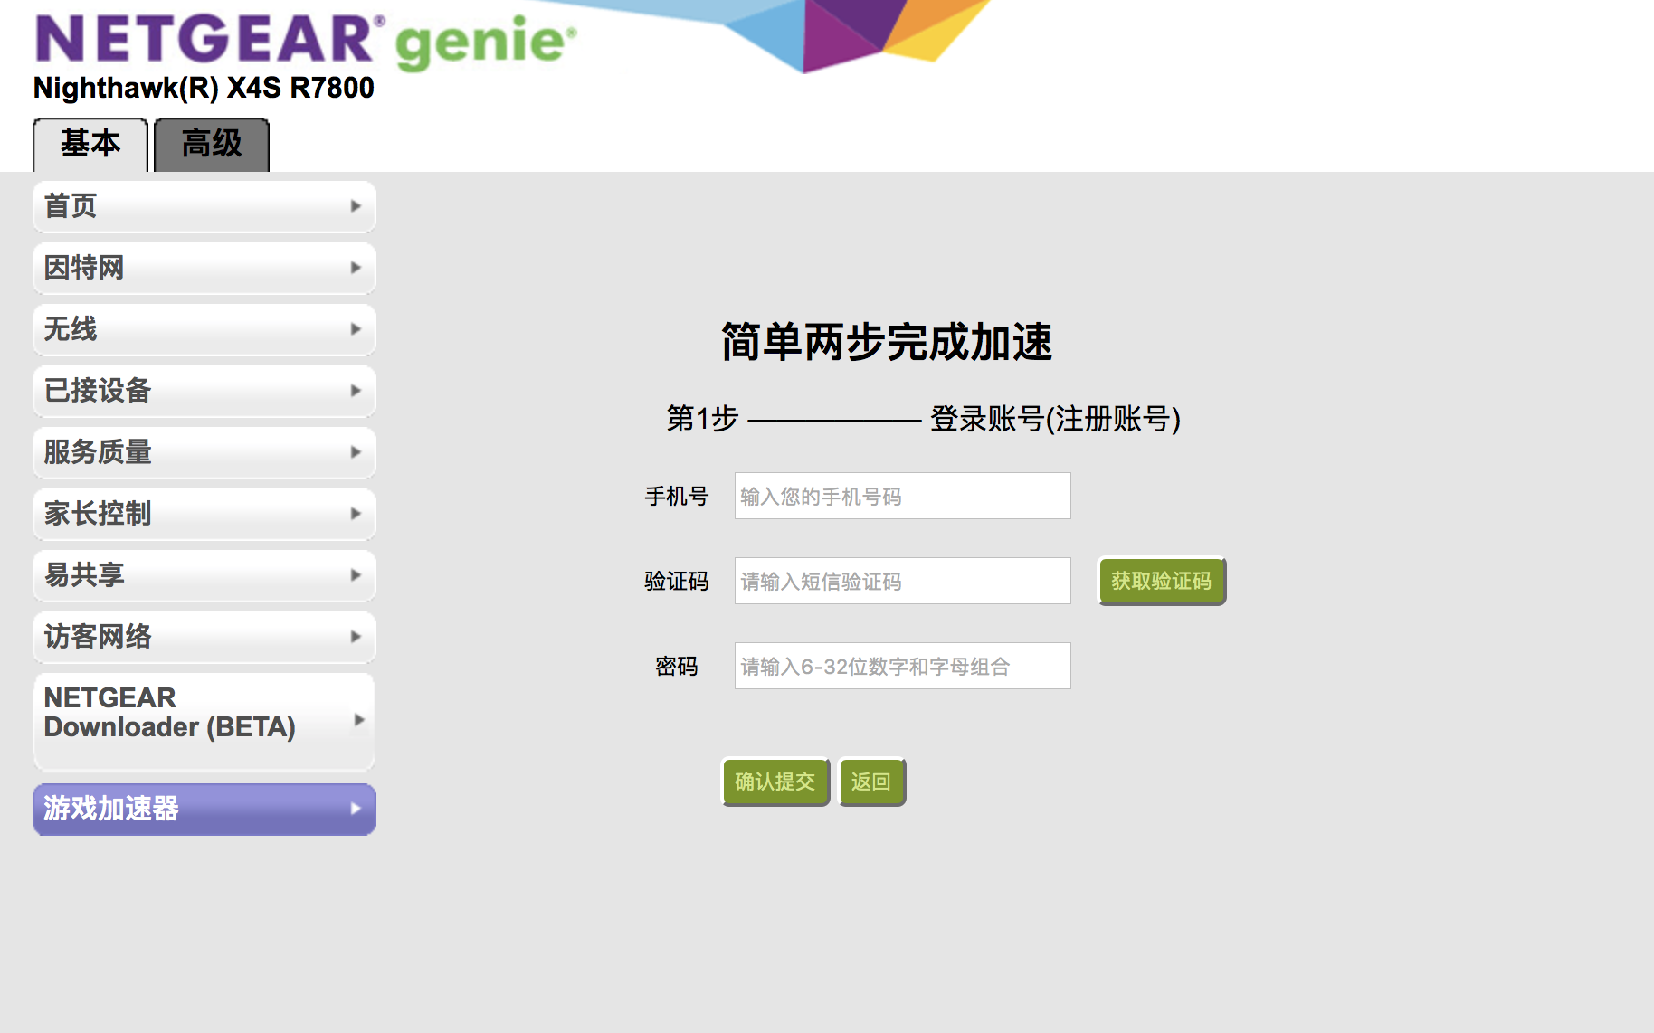
Task: Click the 验证码 SMS code field
Action: pos(902,581)
